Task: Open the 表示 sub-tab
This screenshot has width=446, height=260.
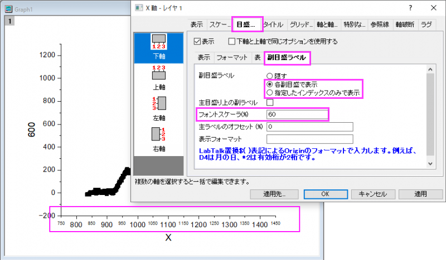Action: tap(204, 58)
